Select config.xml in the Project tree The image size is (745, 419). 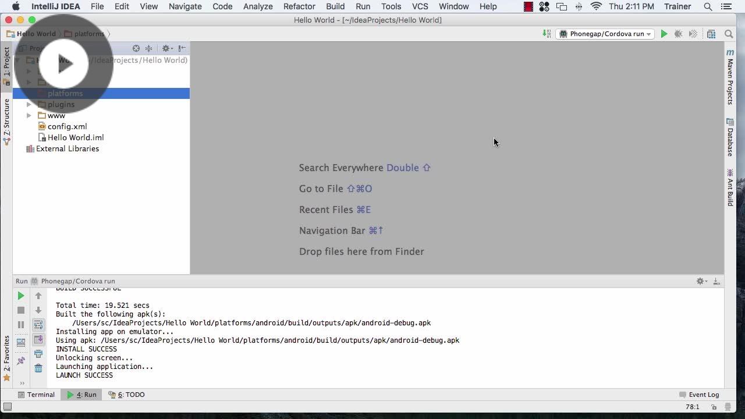click(66, 126)
